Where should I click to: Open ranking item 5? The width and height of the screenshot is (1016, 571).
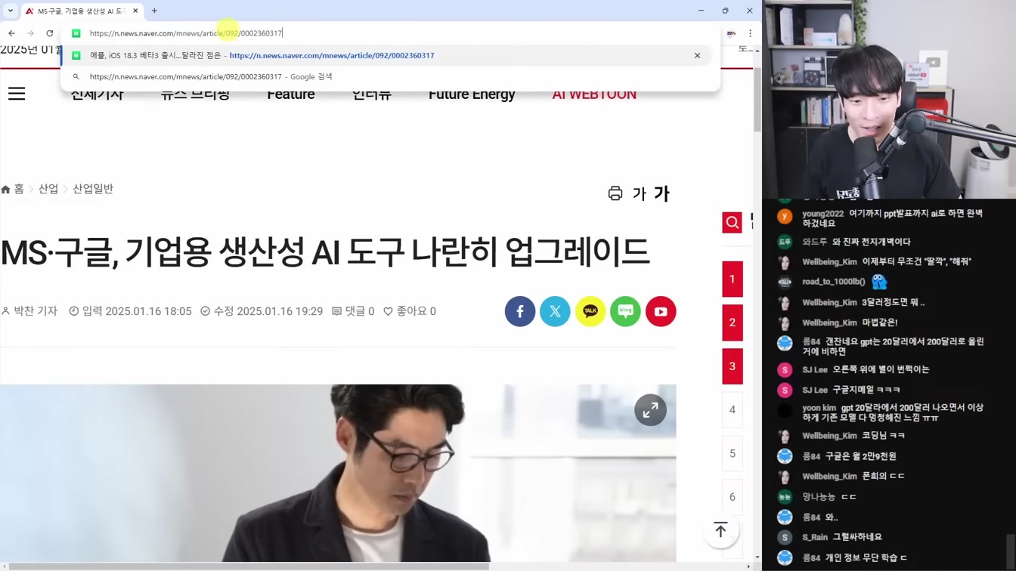pyautogui.click(x=732, y=453)
